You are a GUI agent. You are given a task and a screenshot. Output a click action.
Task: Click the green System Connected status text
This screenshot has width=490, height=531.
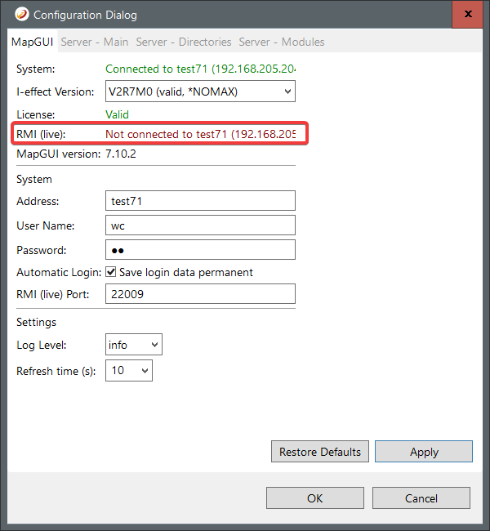[200, 69]
